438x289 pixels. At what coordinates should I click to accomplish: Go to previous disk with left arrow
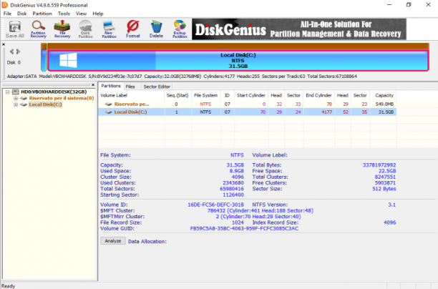11,52
